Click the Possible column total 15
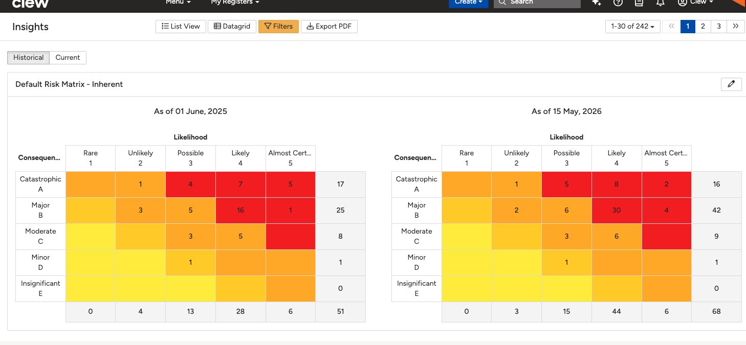This screenshot has height=345, width=746. (x=566, y=312)
